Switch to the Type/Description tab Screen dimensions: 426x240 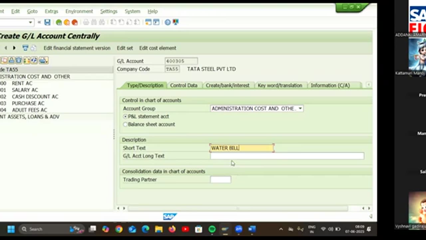tap(145, 85)
